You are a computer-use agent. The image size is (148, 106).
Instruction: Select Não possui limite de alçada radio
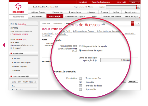click(x=80, y=46)
